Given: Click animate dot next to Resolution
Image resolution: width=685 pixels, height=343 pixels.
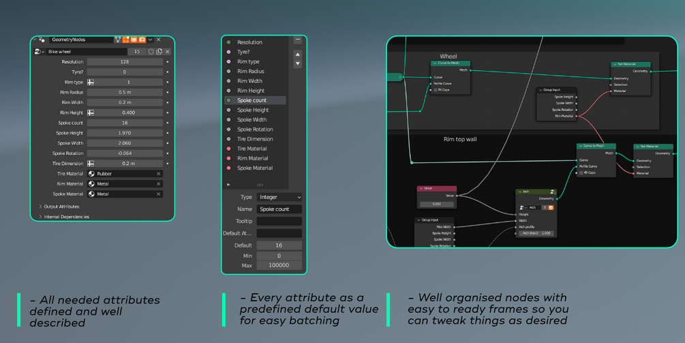Looking at the screenshot, I should [168, 62].
